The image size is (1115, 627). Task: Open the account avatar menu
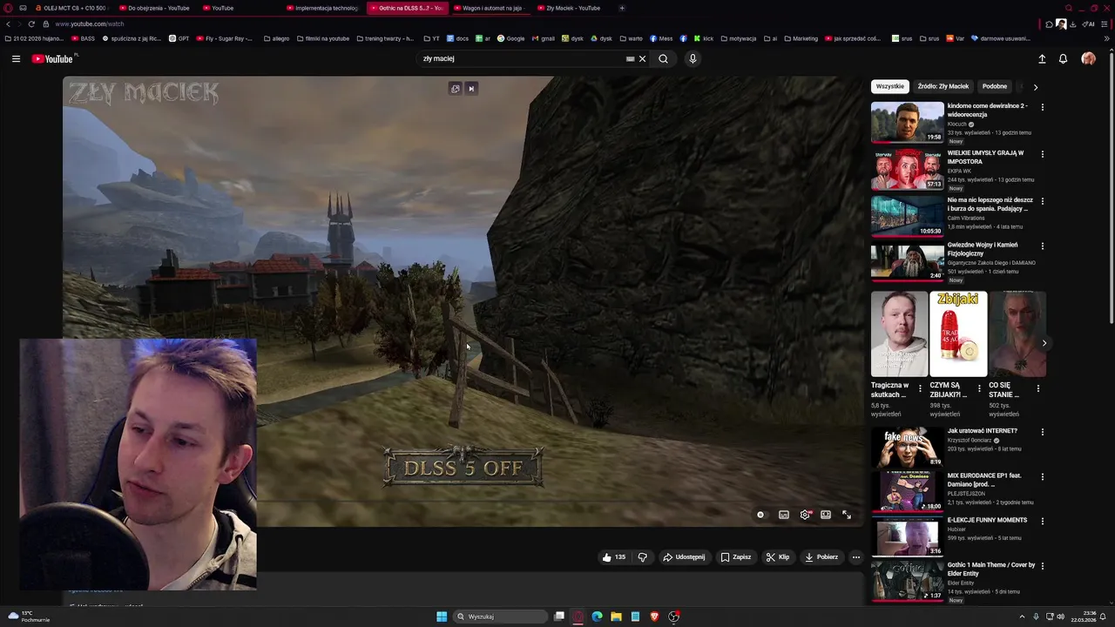coord(1088,58)
